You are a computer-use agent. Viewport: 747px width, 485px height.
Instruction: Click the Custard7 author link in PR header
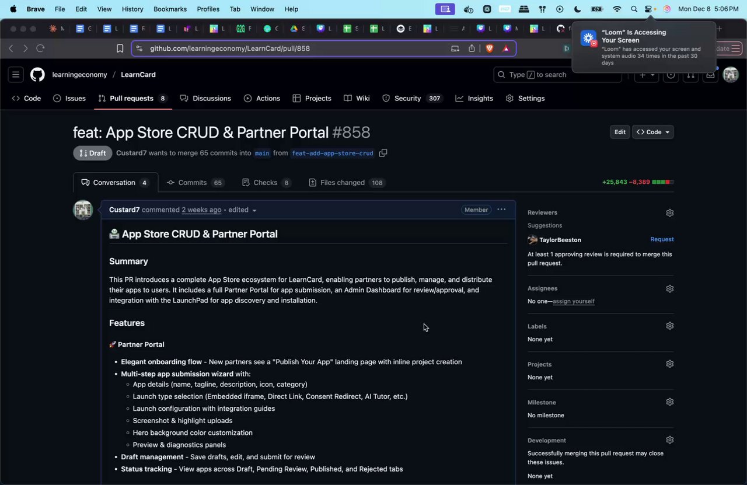coord(131,153)
